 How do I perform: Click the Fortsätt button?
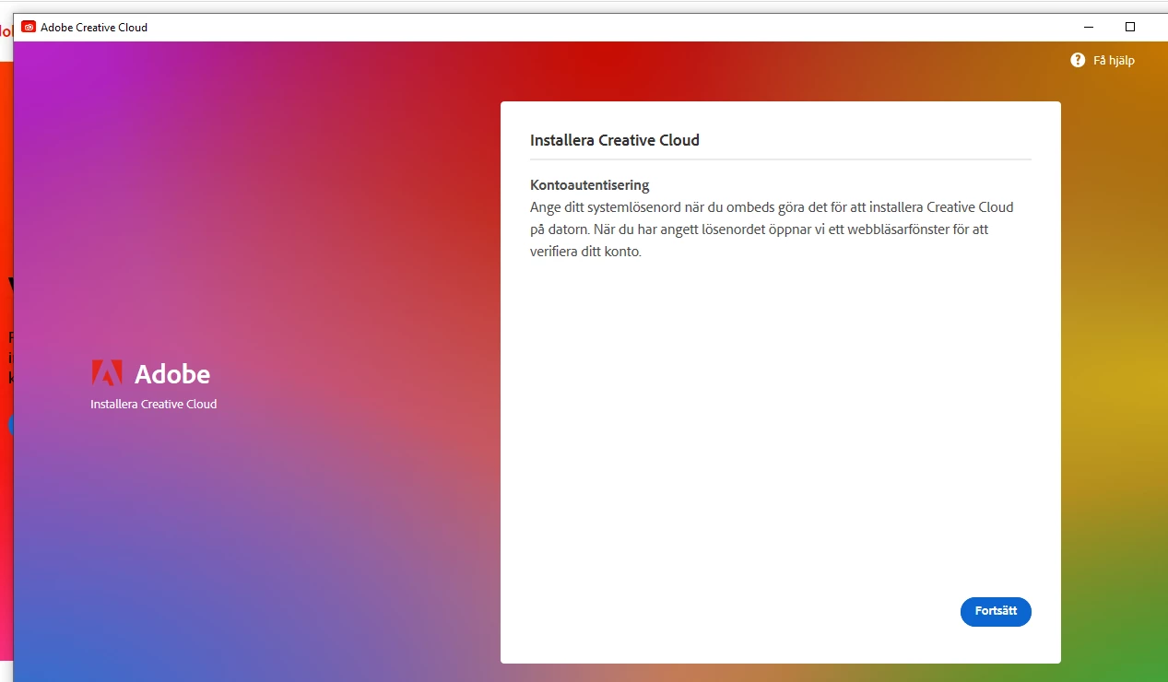996,612
